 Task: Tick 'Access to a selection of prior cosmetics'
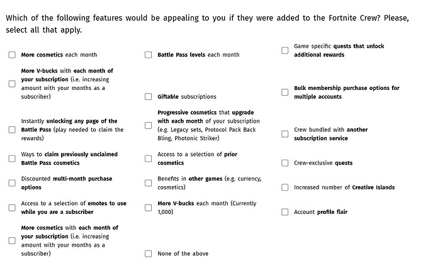coord(149,159)
